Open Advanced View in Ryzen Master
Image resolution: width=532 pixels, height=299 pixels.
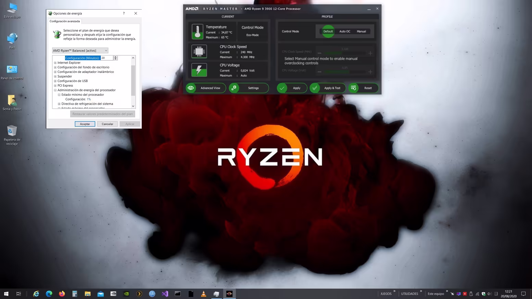[x=206, y=88]
